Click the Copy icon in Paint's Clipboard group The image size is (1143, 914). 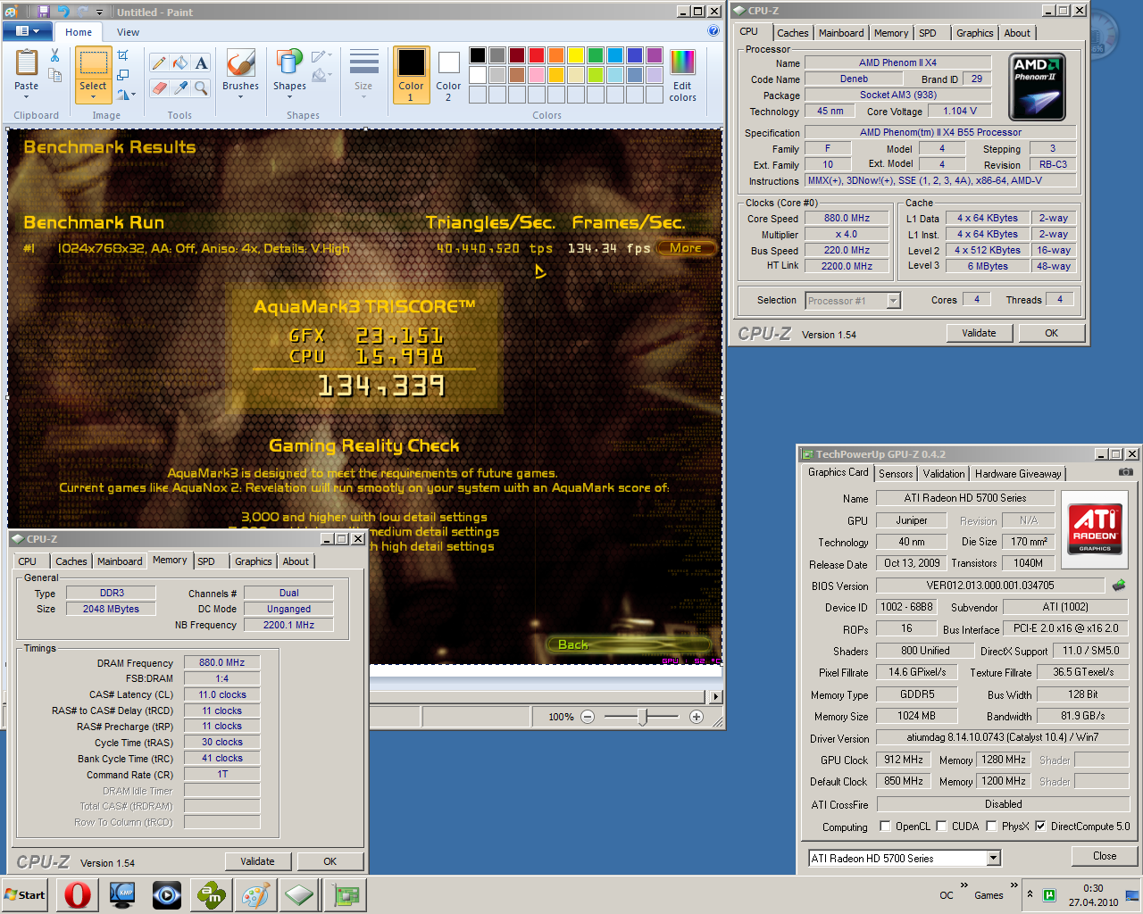tap(54, 76)
